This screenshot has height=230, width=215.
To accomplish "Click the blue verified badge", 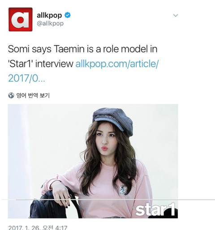I will point(68,15).
